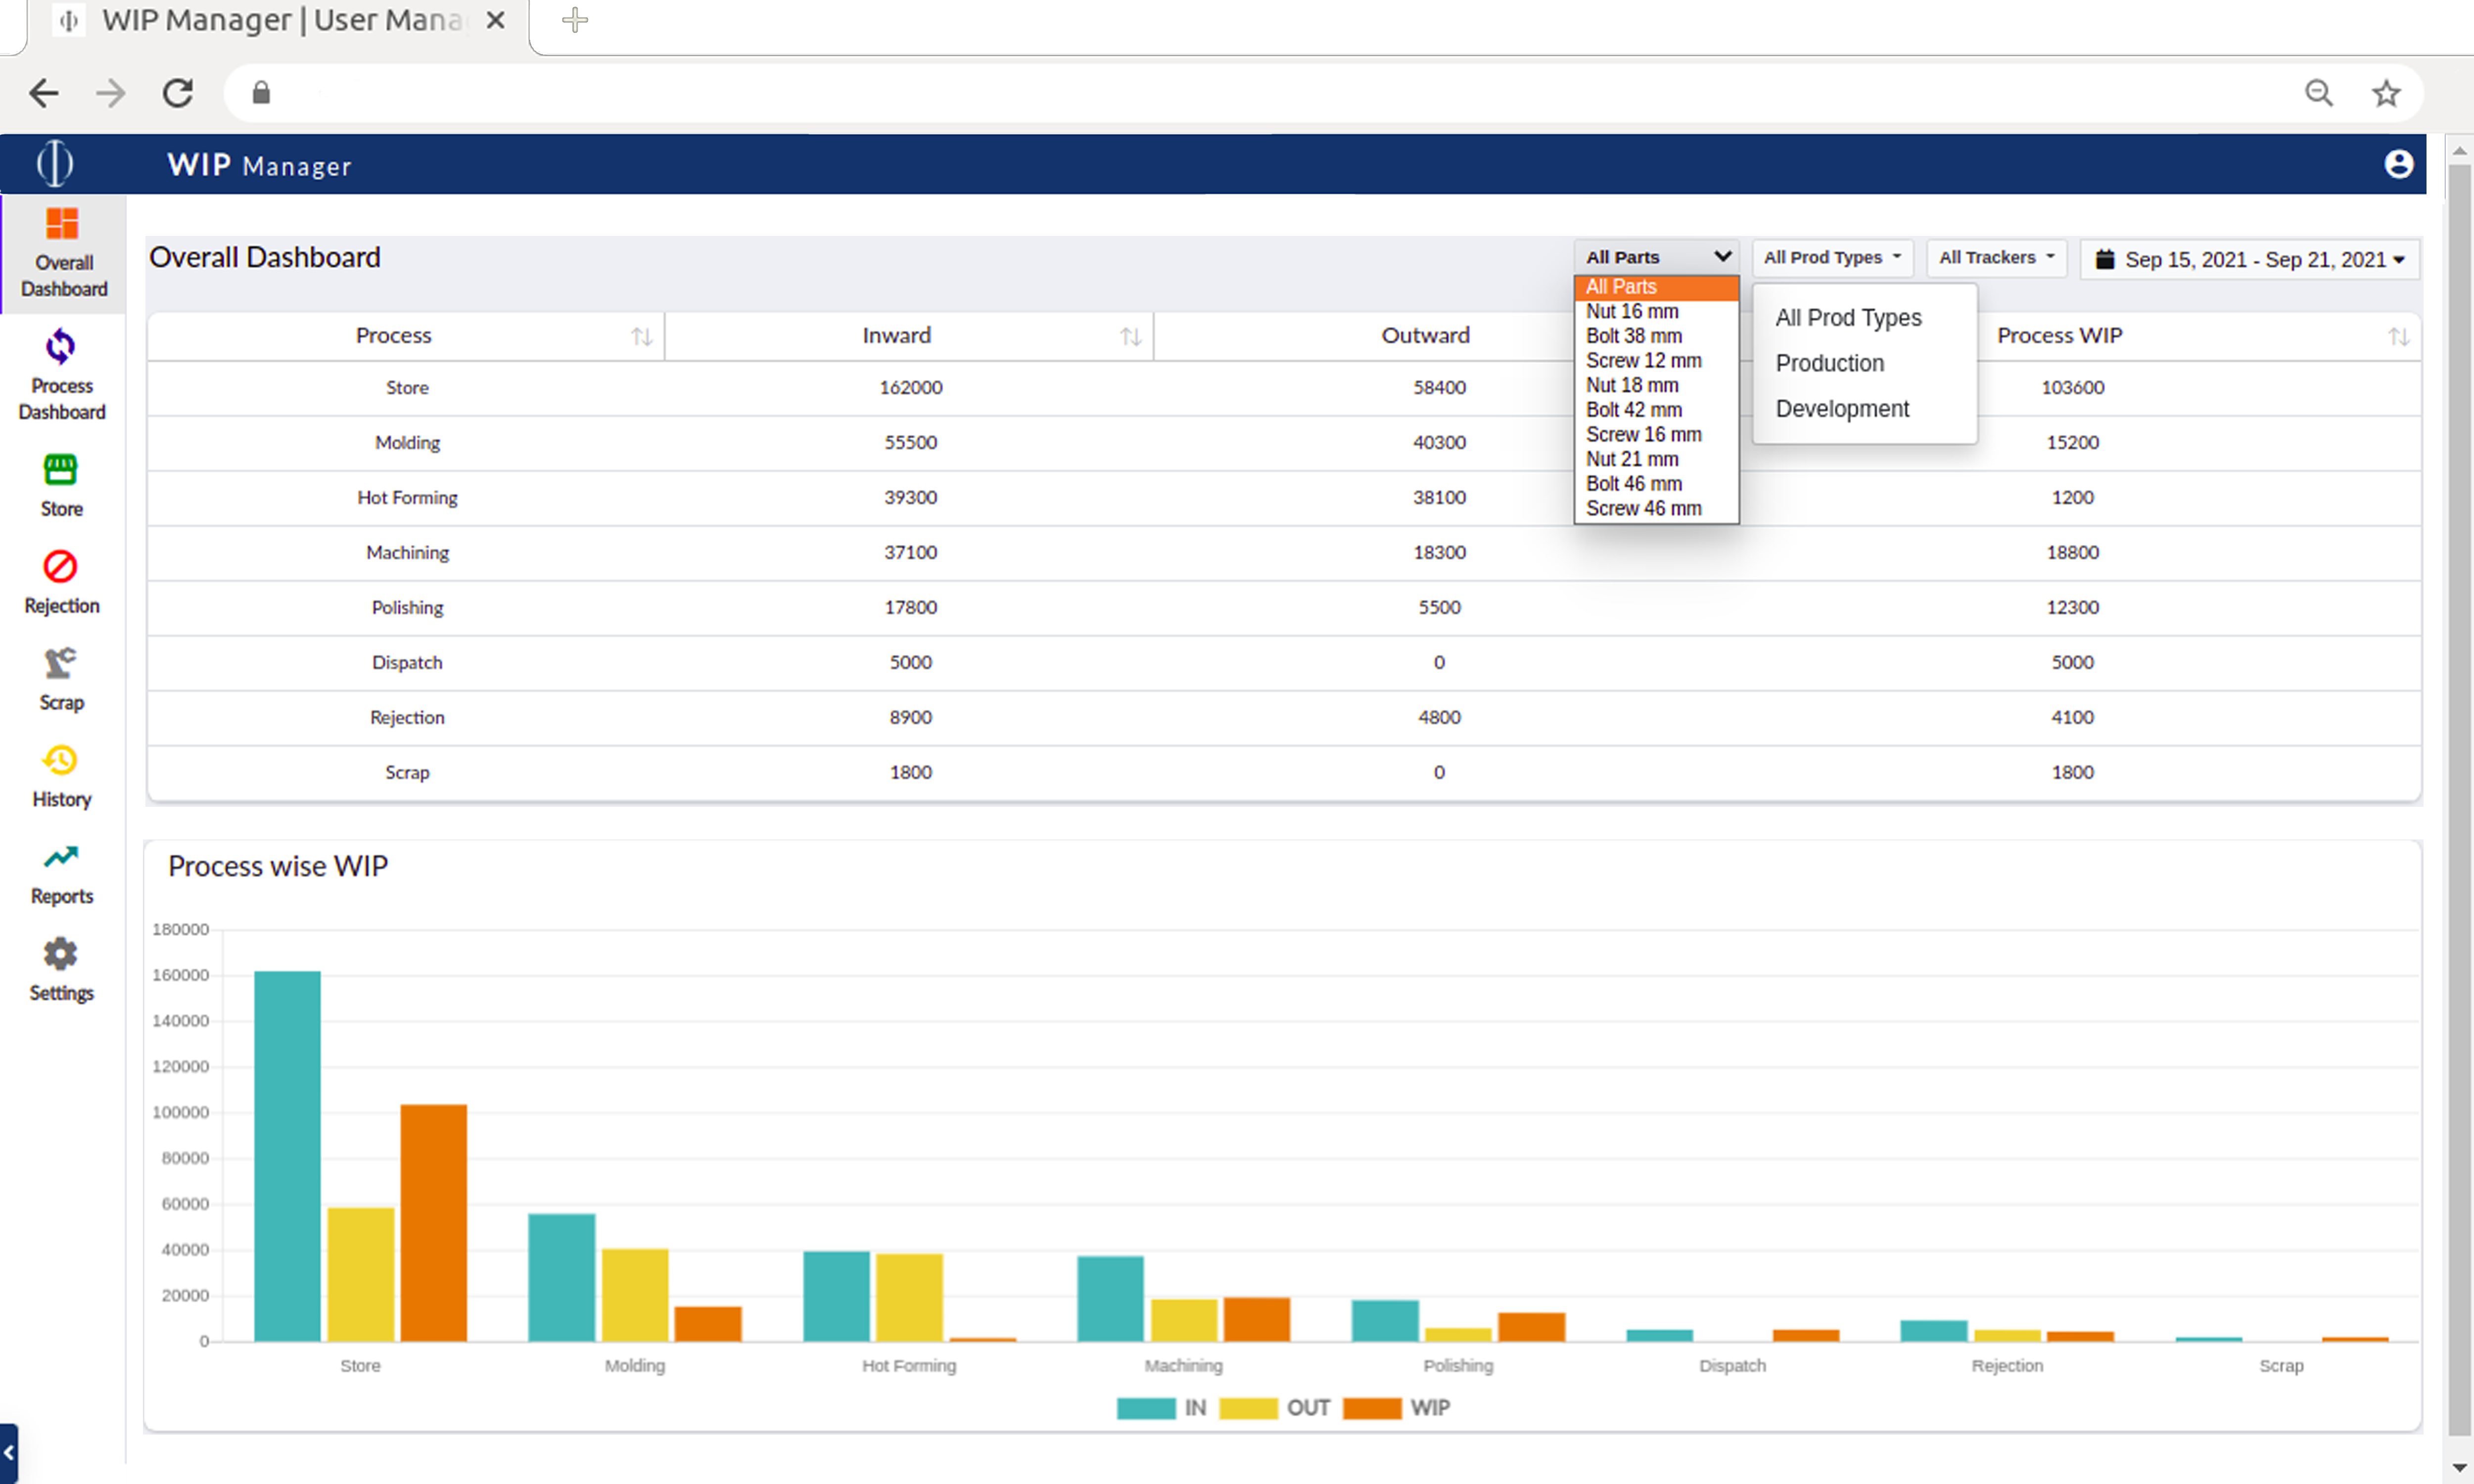Open the Store section icon
The height and width of the screenshot is (1484, 2474).
click(x=61, y=470)
